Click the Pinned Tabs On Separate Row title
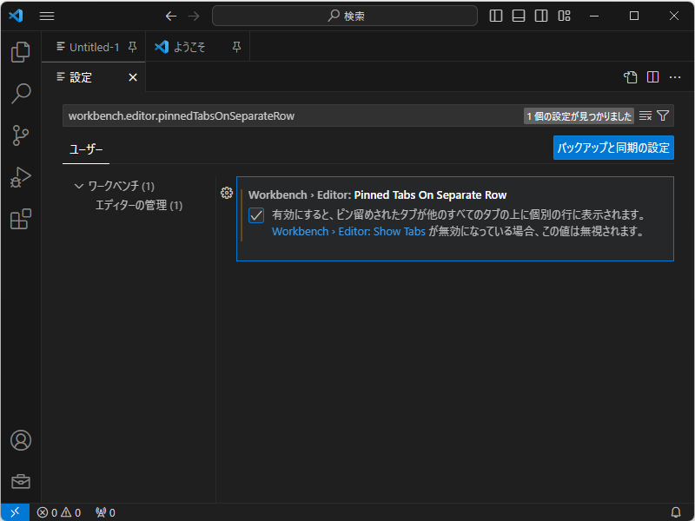Screen dimensions: 695x521 [x=430, y=195]
